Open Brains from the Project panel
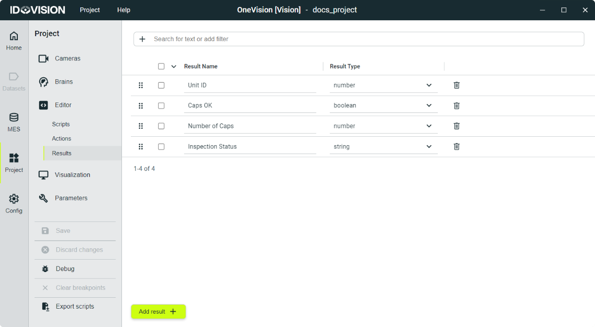 coord(63,82)
